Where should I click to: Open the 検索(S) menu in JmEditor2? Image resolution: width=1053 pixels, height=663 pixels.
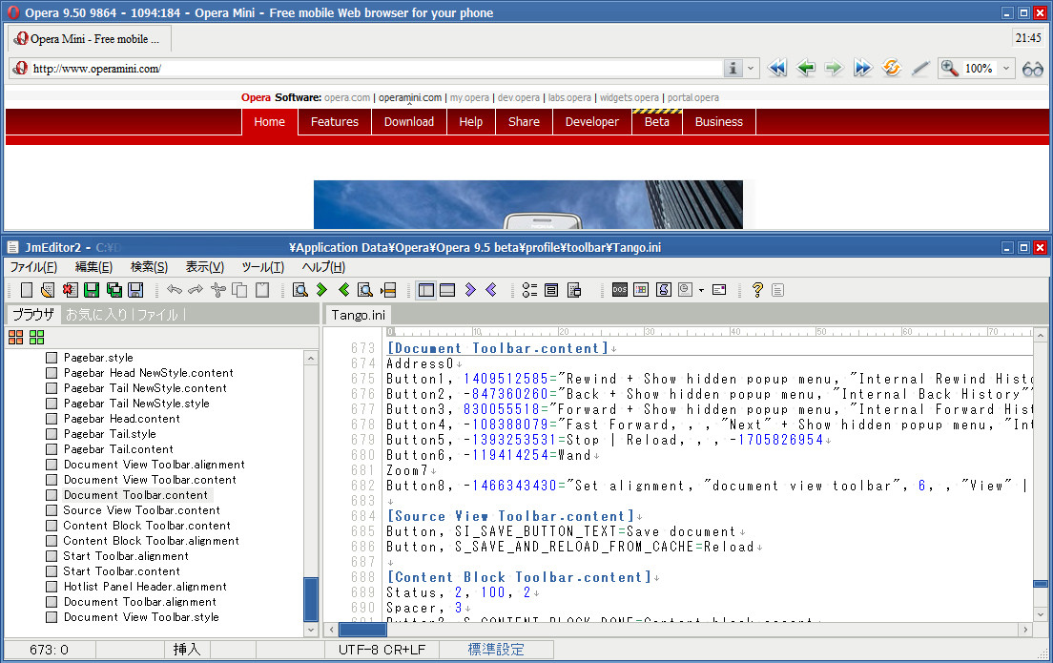(x=149, y=267)
